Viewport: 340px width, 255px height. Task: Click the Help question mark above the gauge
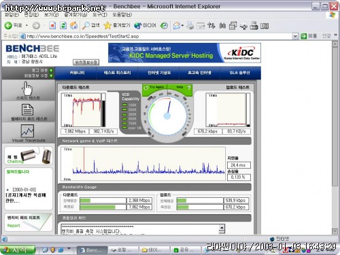[x=188, y=87]
